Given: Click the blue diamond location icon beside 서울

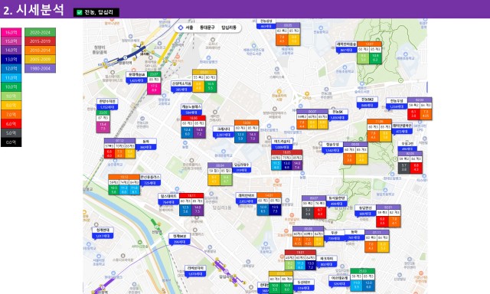Looking at the screenshot, I should tap(181, 28).
